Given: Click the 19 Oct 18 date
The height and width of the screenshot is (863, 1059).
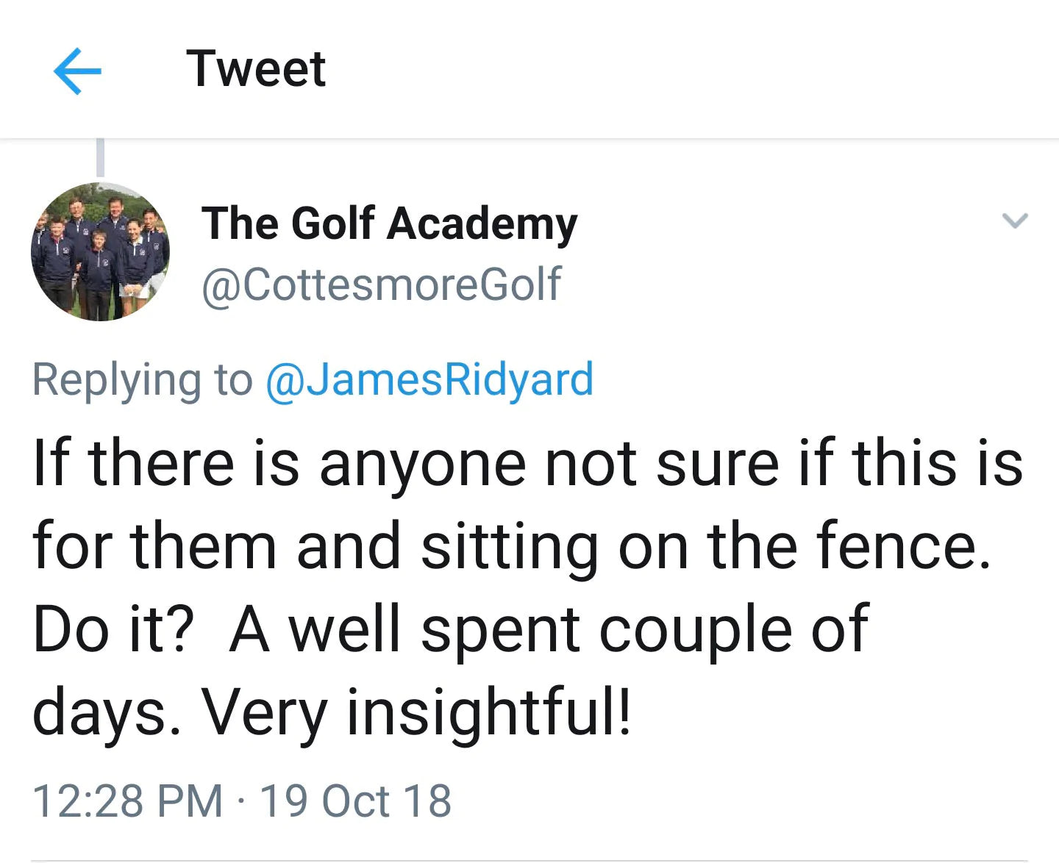Looking at the screenshot, I should pos(356,801).
